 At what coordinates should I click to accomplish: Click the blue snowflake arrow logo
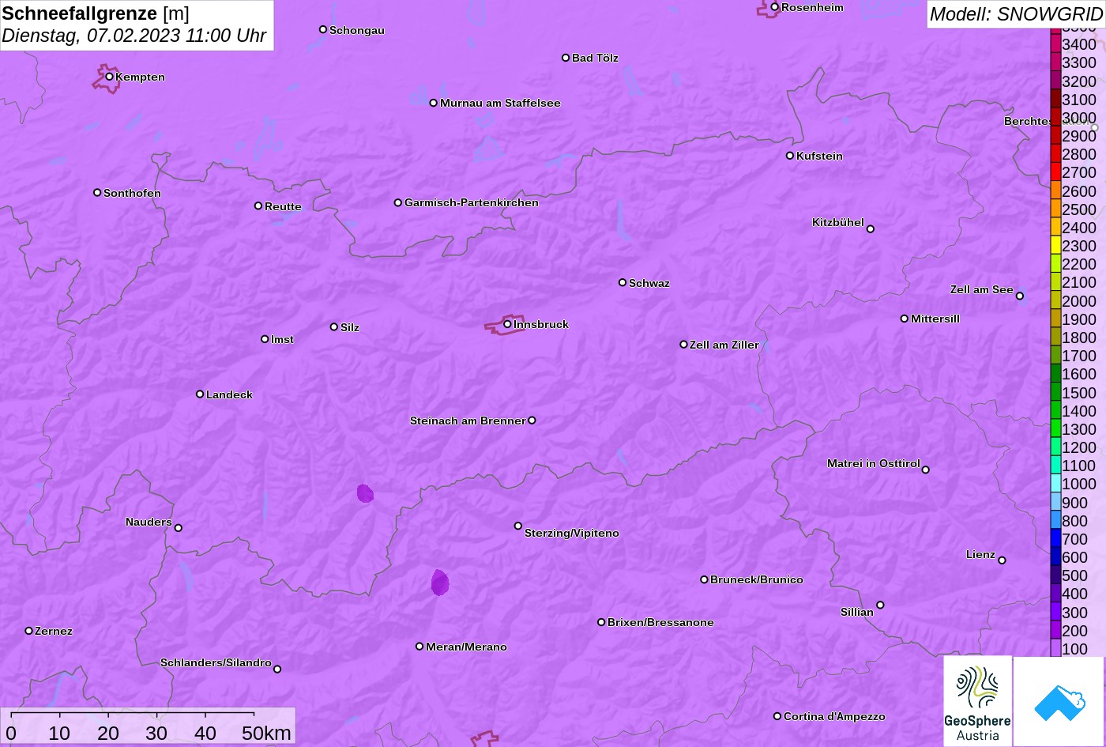click(1059, 701)
